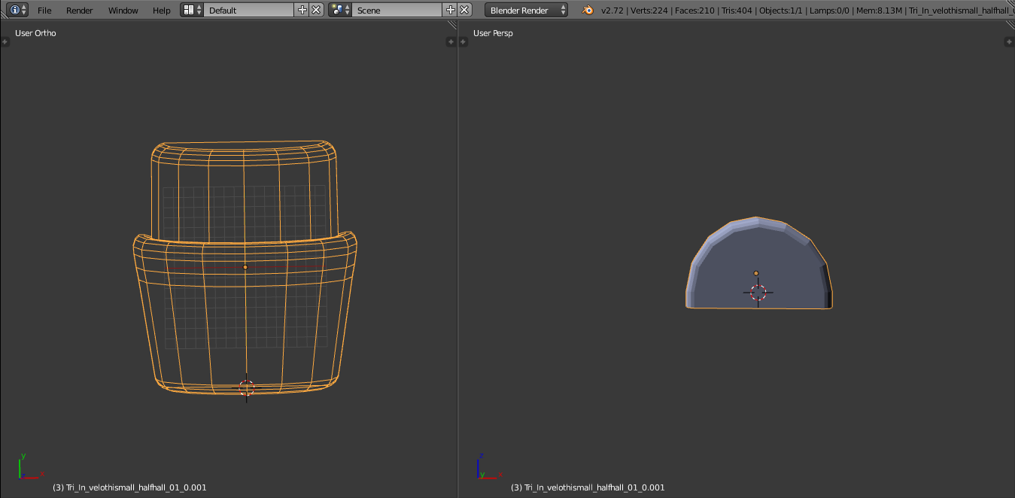Browse screen layouts via layout icon
1015x498 pixels.
coord(193,11)
